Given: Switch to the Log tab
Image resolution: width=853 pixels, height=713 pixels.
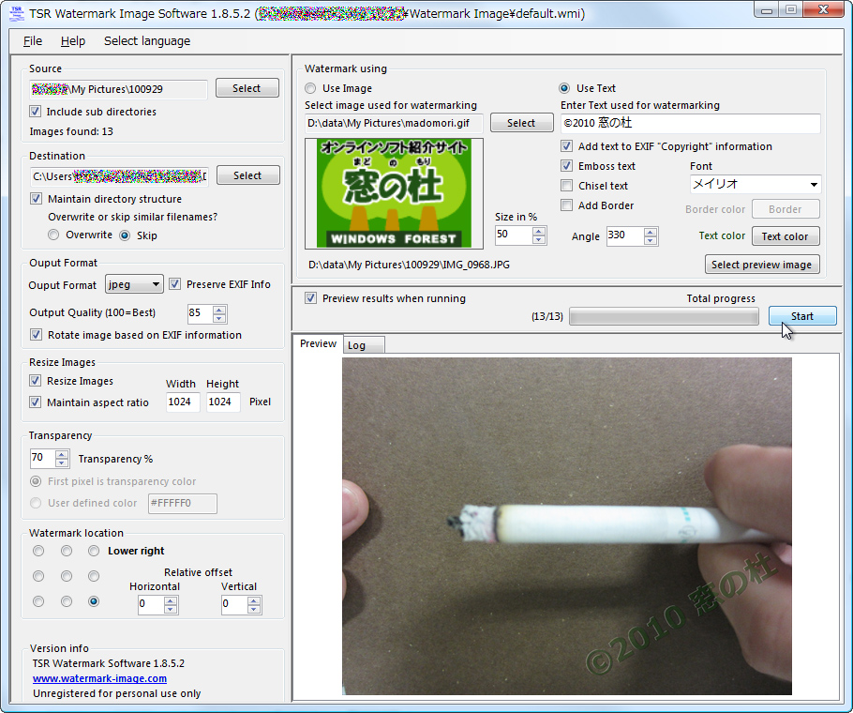Looking at the screenshot, I should 364,344.
